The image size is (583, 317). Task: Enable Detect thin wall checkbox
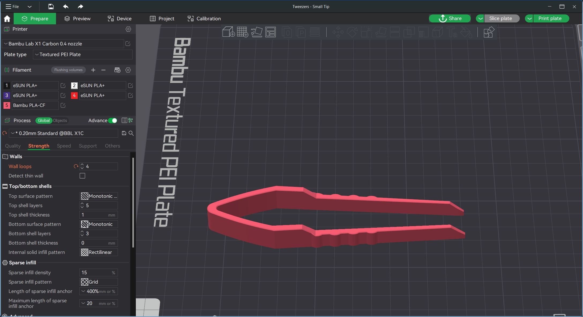82,176
